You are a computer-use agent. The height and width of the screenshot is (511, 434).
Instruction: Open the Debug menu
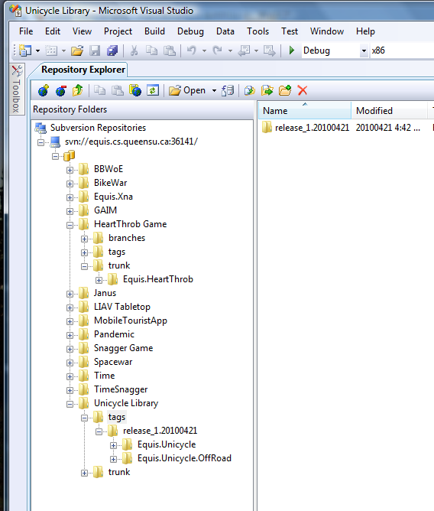[190, 31]
